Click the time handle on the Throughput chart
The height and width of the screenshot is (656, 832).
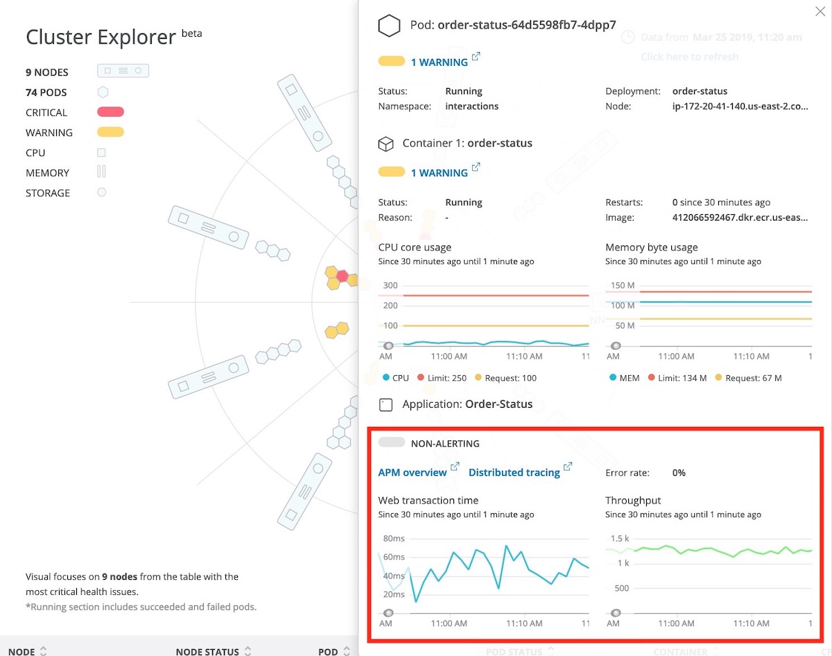(616, 613)
